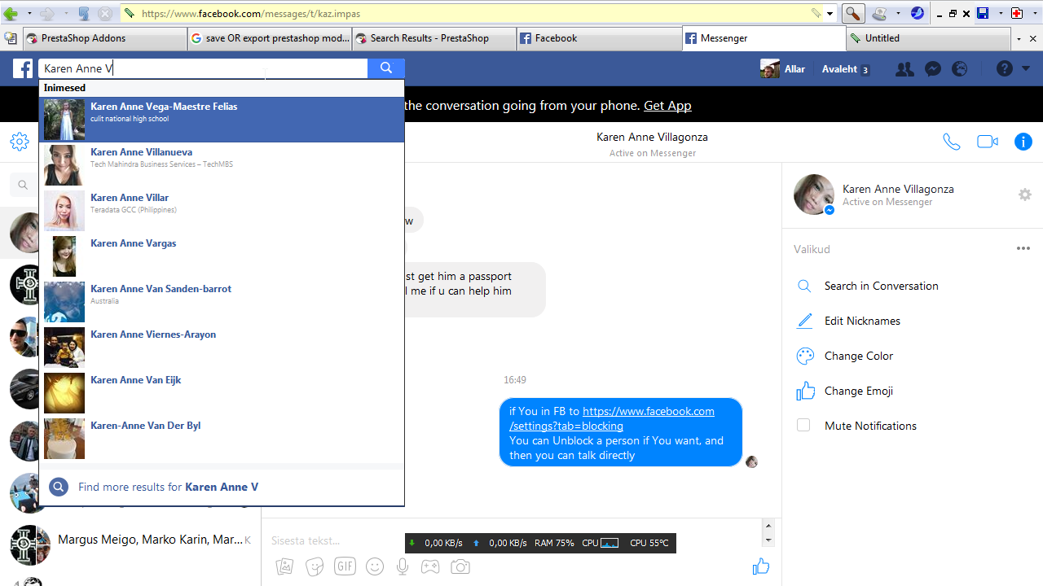Open the games controller icon
1043x586 pixels.
coord(430,566)
